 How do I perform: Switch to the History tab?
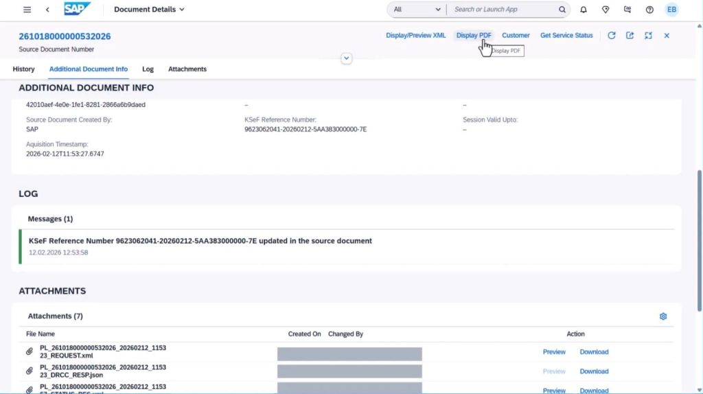coord(23,69)
